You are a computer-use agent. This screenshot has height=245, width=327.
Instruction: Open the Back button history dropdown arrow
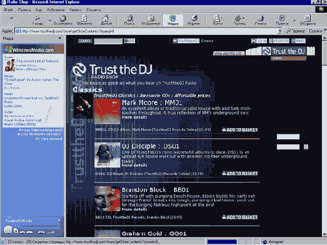click(x=50, y=21)
